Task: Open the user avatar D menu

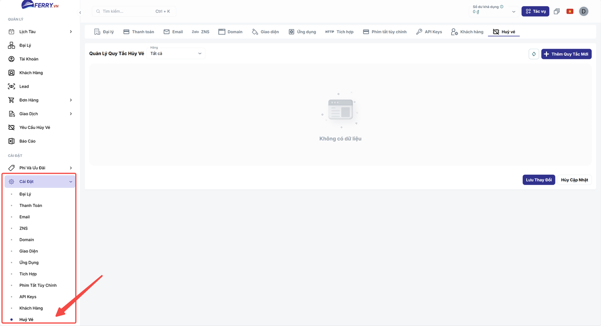Action: tap(584, 11)
